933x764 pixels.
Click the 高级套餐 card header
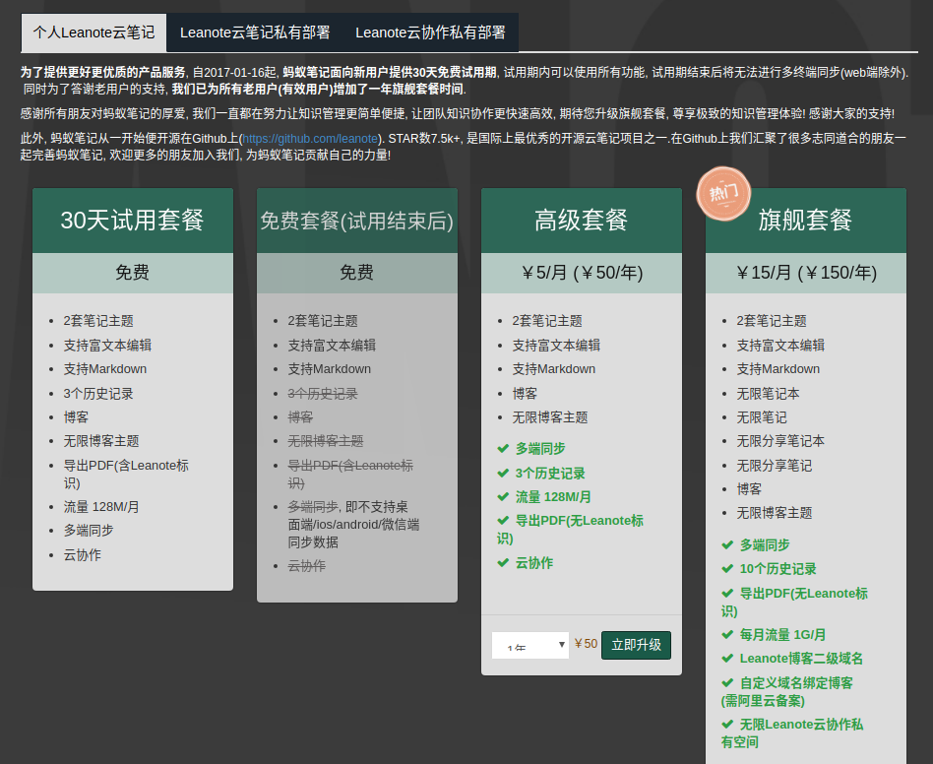pos(582,221)
